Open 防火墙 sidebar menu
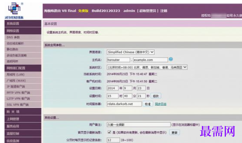 [x=23, y=112]
